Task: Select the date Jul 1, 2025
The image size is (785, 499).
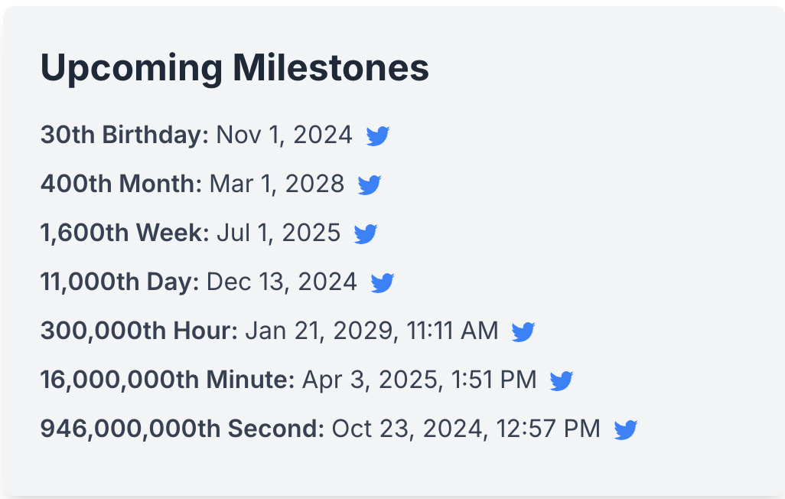Action: click(x=278, y=233)
